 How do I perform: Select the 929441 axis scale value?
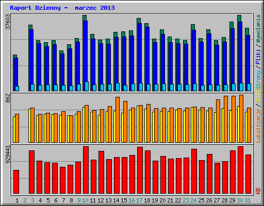[8, 154]
